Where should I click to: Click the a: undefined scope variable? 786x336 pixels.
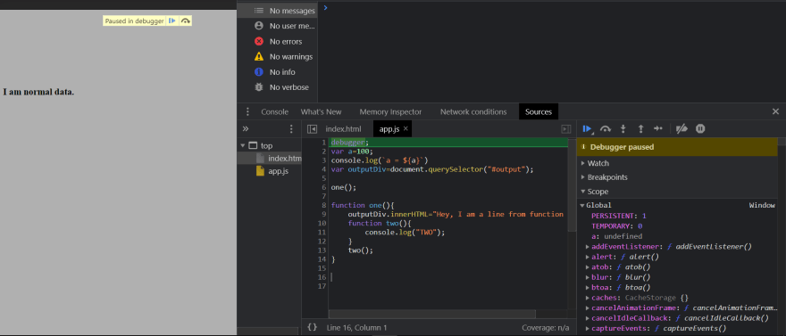tap(616, 236)
